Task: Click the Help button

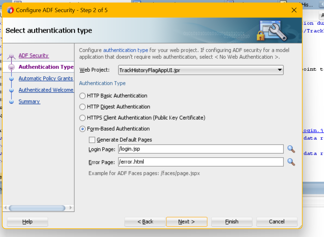Action: (x=28, y=222)
